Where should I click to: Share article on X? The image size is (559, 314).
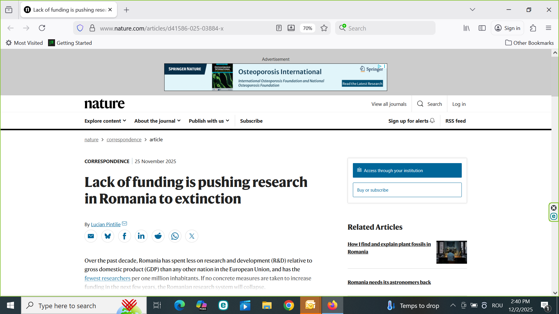click(x=192, y=236)
